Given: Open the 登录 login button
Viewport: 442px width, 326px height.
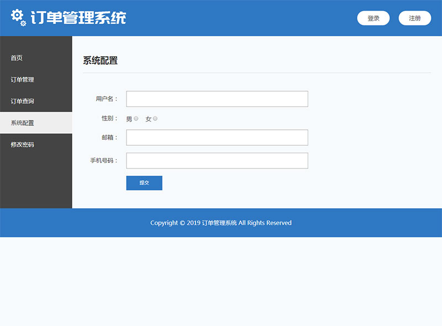Looking at the screenshot, I should coord(373,18).
